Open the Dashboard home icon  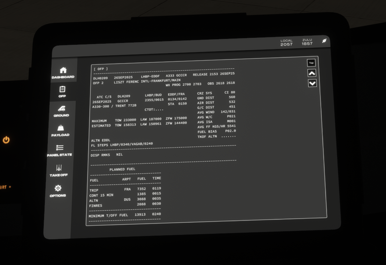(63, 70)
